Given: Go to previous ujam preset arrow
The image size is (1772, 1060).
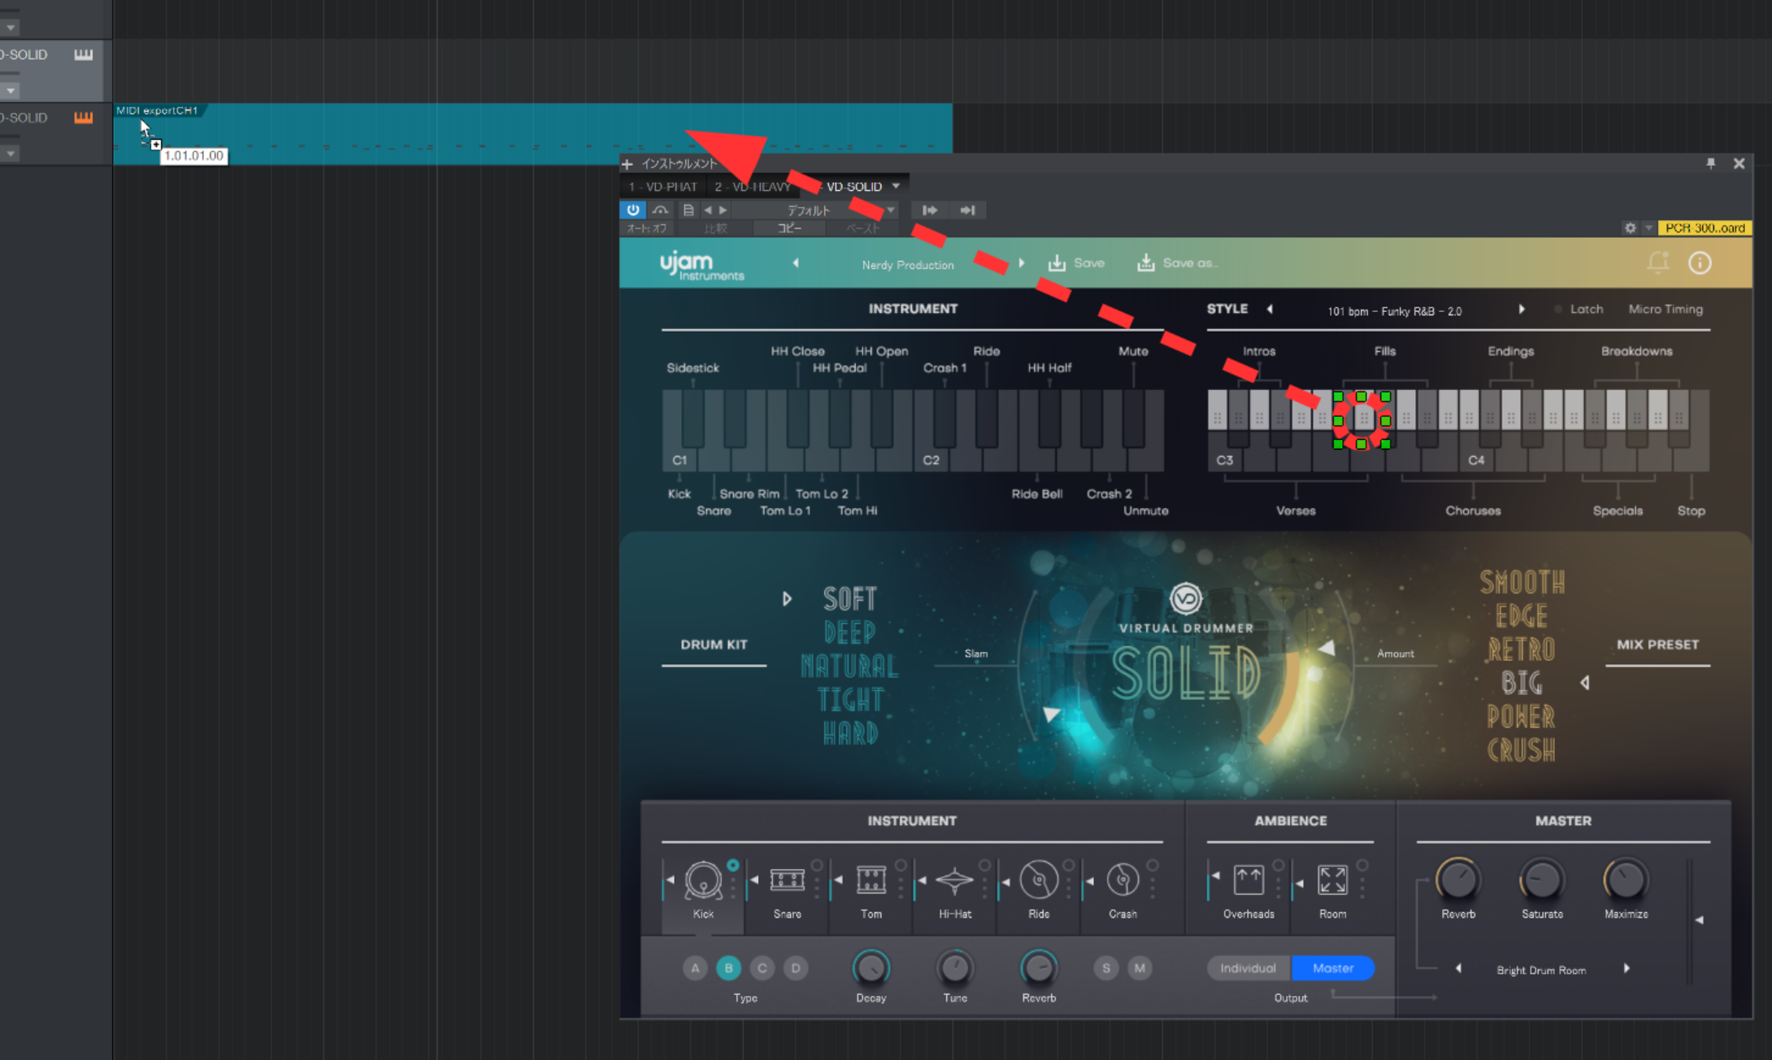Looking at the screenshot, I should point(796,263).
